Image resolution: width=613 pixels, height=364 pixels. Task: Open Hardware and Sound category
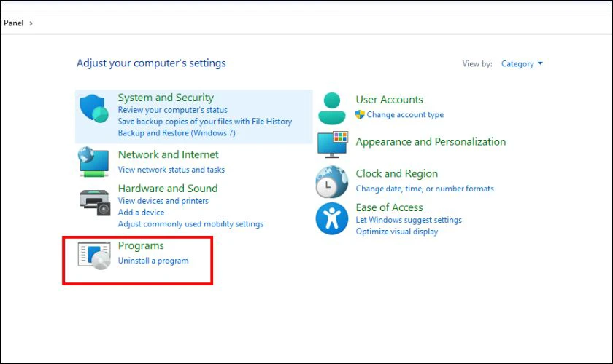pyautogui.click(x=168, y=189)
